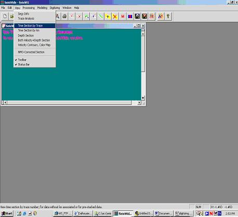Choose Time Section by km
This screenshot has height=217, width=238.
[35, 30]
